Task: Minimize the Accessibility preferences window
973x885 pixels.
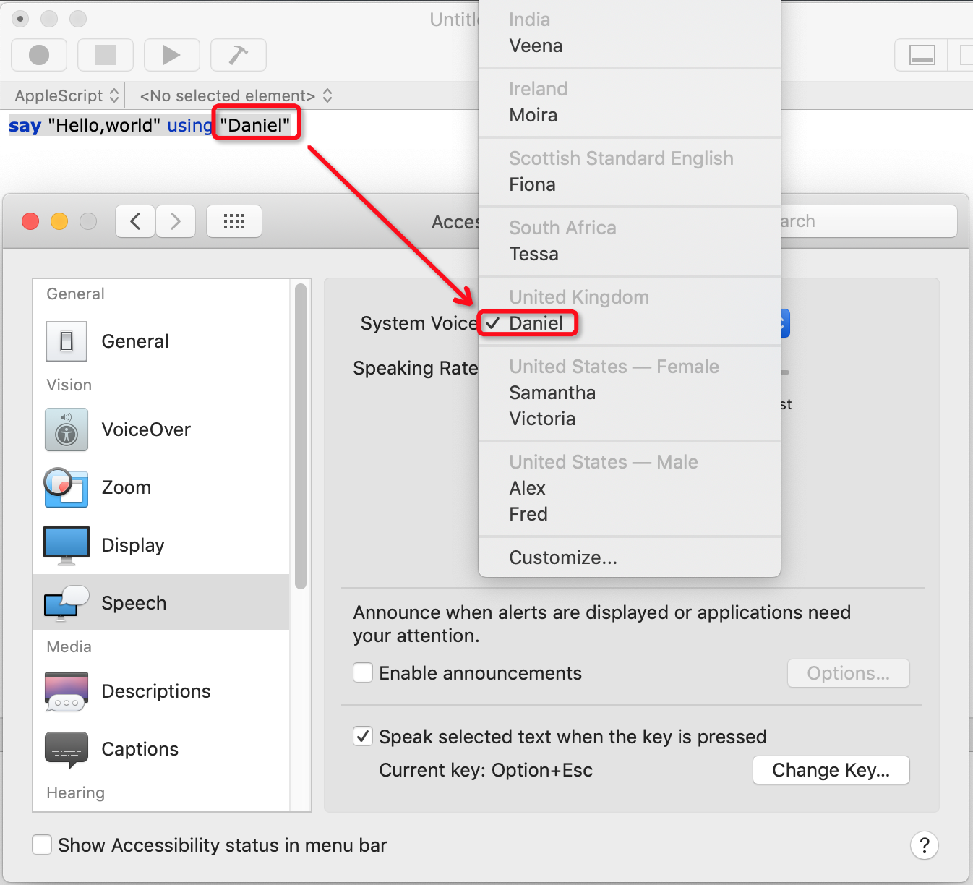Action: tap(59, 221)
